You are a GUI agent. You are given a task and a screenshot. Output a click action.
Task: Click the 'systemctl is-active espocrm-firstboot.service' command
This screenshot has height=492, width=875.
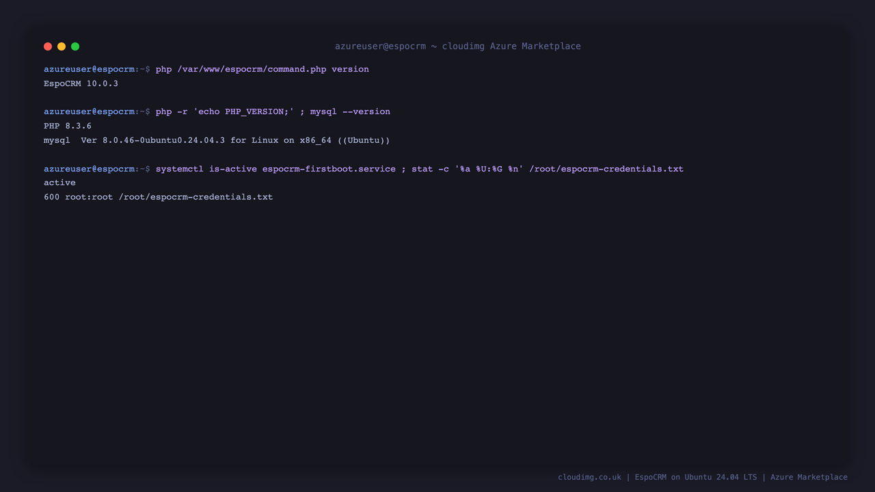coord(275,169)
